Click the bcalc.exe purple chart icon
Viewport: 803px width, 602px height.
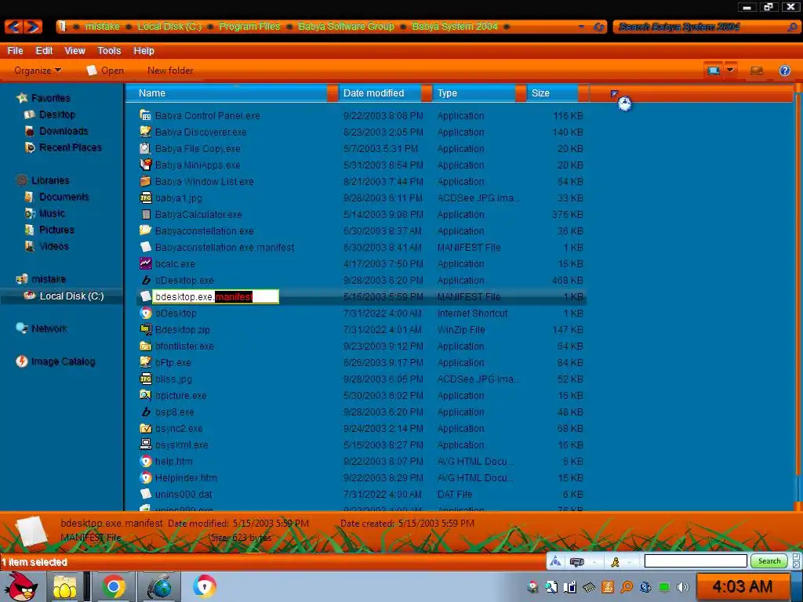(x=145, y=263)
